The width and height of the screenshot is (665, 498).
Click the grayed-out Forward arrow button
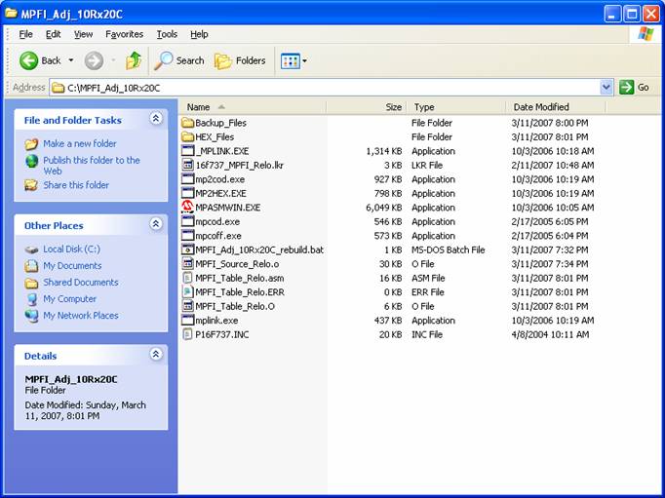[94, 60]
